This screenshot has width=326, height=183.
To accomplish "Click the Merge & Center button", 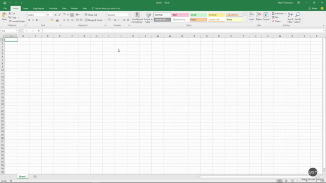I will 94,20.
